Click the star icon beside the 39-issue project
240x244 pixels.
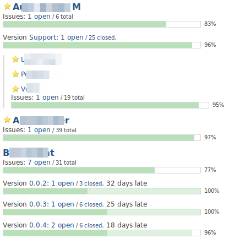(x=7, y=120)
